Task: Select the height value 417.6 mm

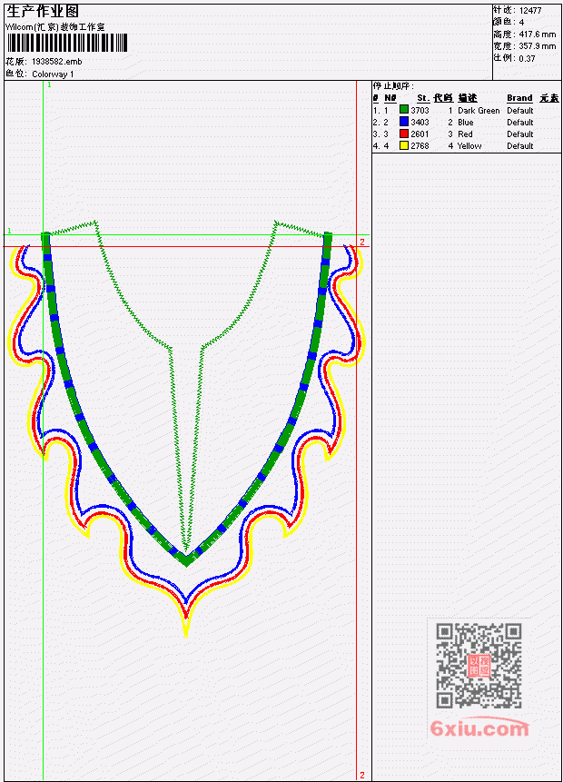Action: click(x=538, y=35)
